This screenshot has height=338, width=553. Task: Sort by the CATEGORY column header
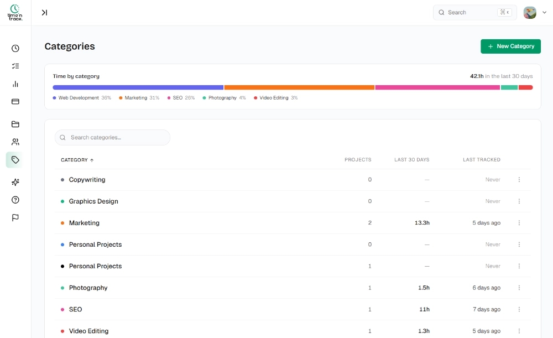click(77, 160)
